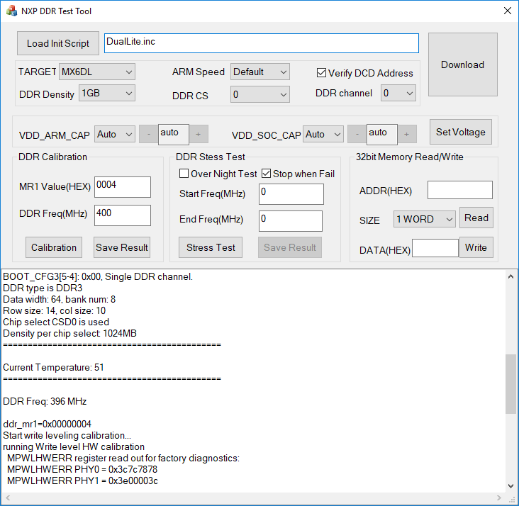The height and width of the screenshot is (506, 519).
Task: Click Save Result in DDR Stress Test
Action: [290, 247]
